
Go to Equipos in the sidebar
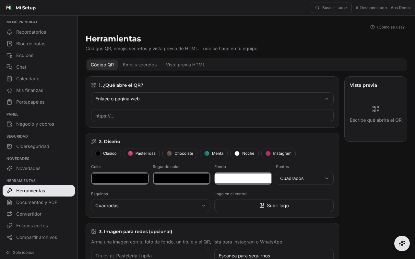tap(39, 55)
